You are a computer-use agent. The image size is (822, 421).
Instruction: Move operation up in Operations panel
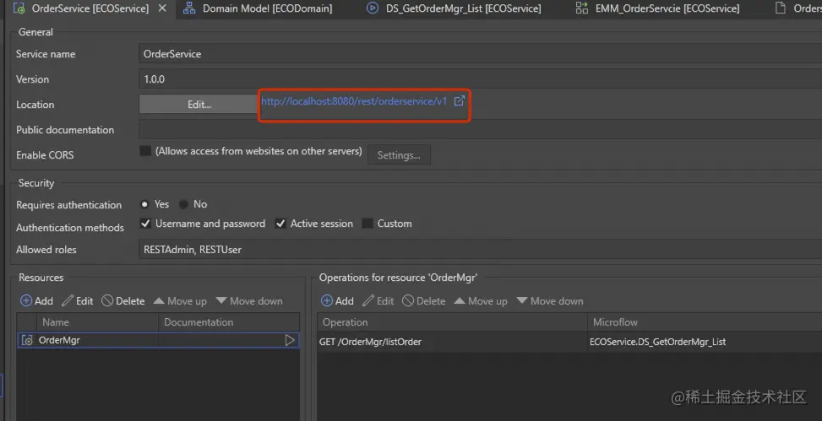[481, 301]
